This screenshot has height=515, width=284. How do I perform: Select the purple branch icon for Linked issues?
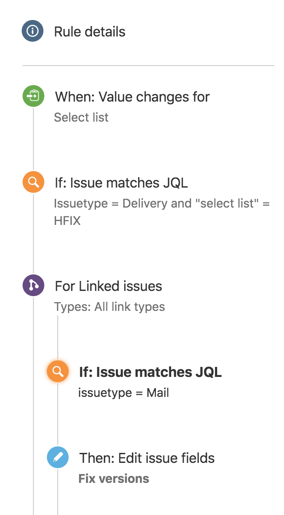click(33, 285)
